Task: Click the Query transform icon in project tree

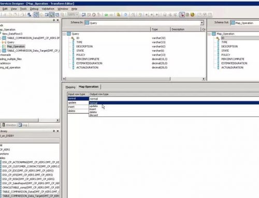Action: pos(4,42)
